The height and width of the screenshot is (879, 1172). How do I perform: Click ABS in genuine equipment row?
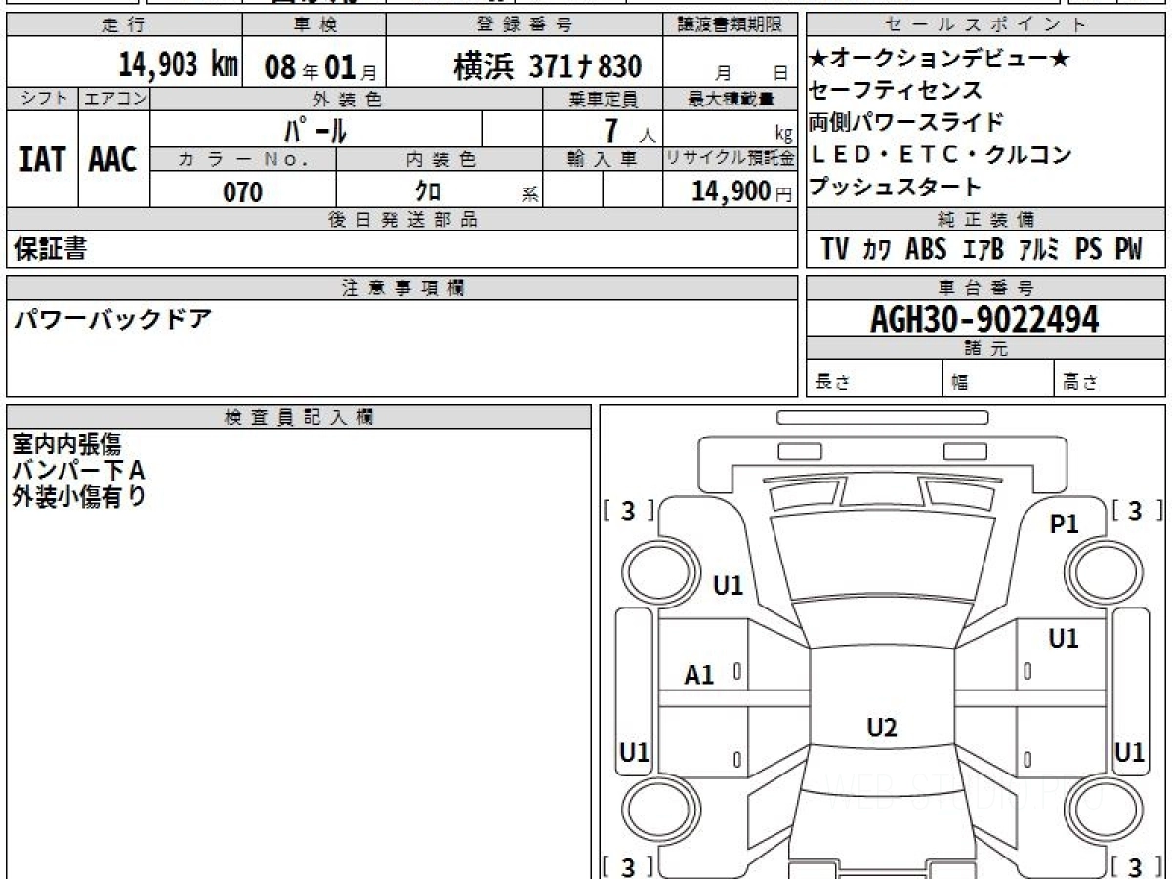click(926, 250)
